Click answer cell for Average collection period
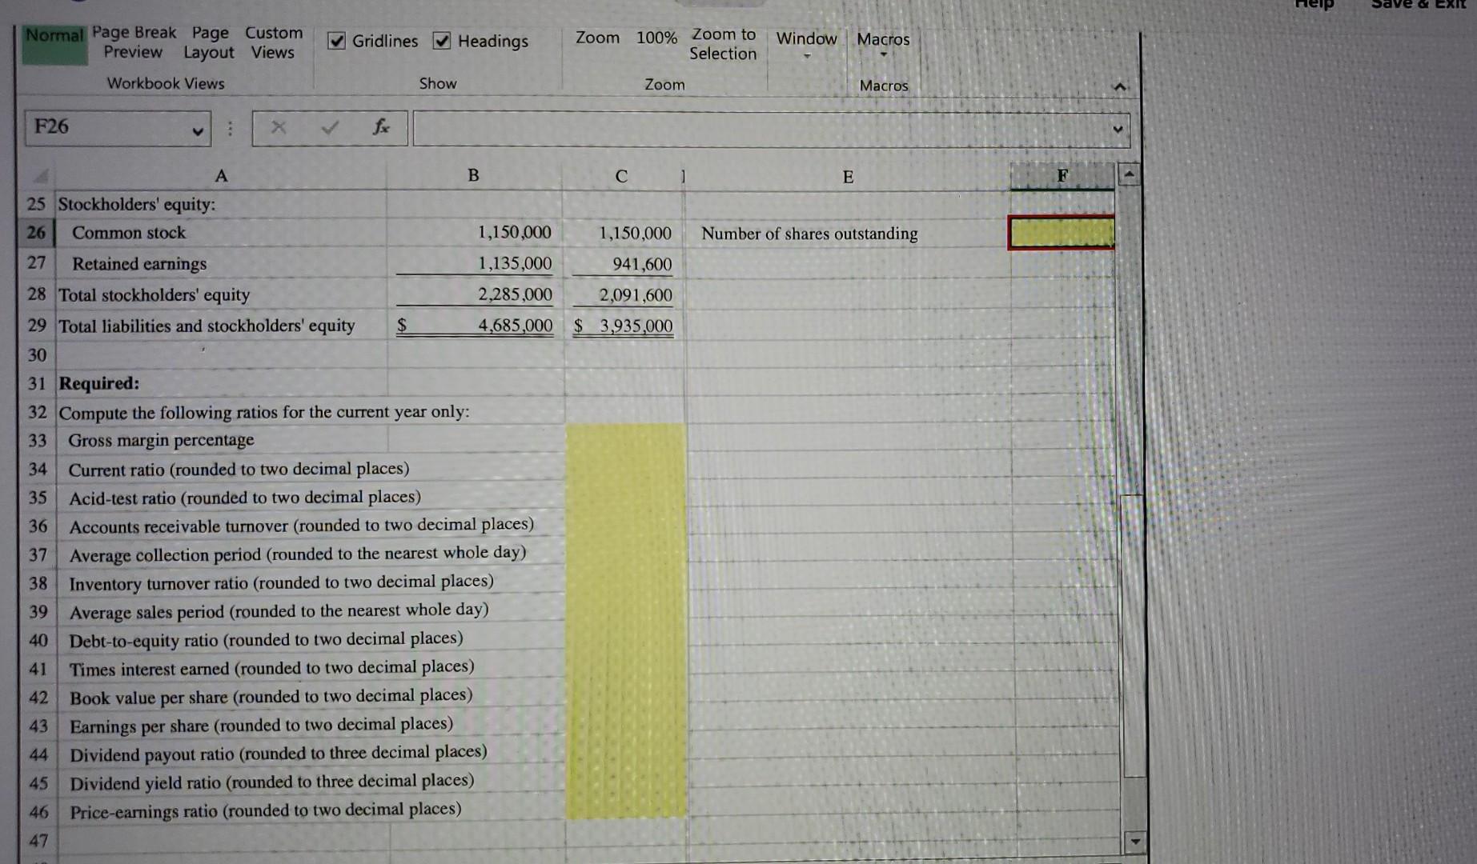 pyautogui.click(x=625, y=555)
